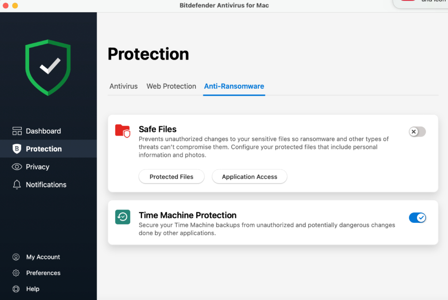Enable the Safe Files toggle

pyautogui.click(x=417, y=132)
